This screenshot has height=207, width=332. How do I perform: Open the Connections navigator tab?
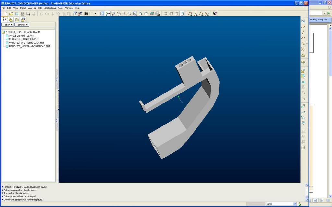23,20
